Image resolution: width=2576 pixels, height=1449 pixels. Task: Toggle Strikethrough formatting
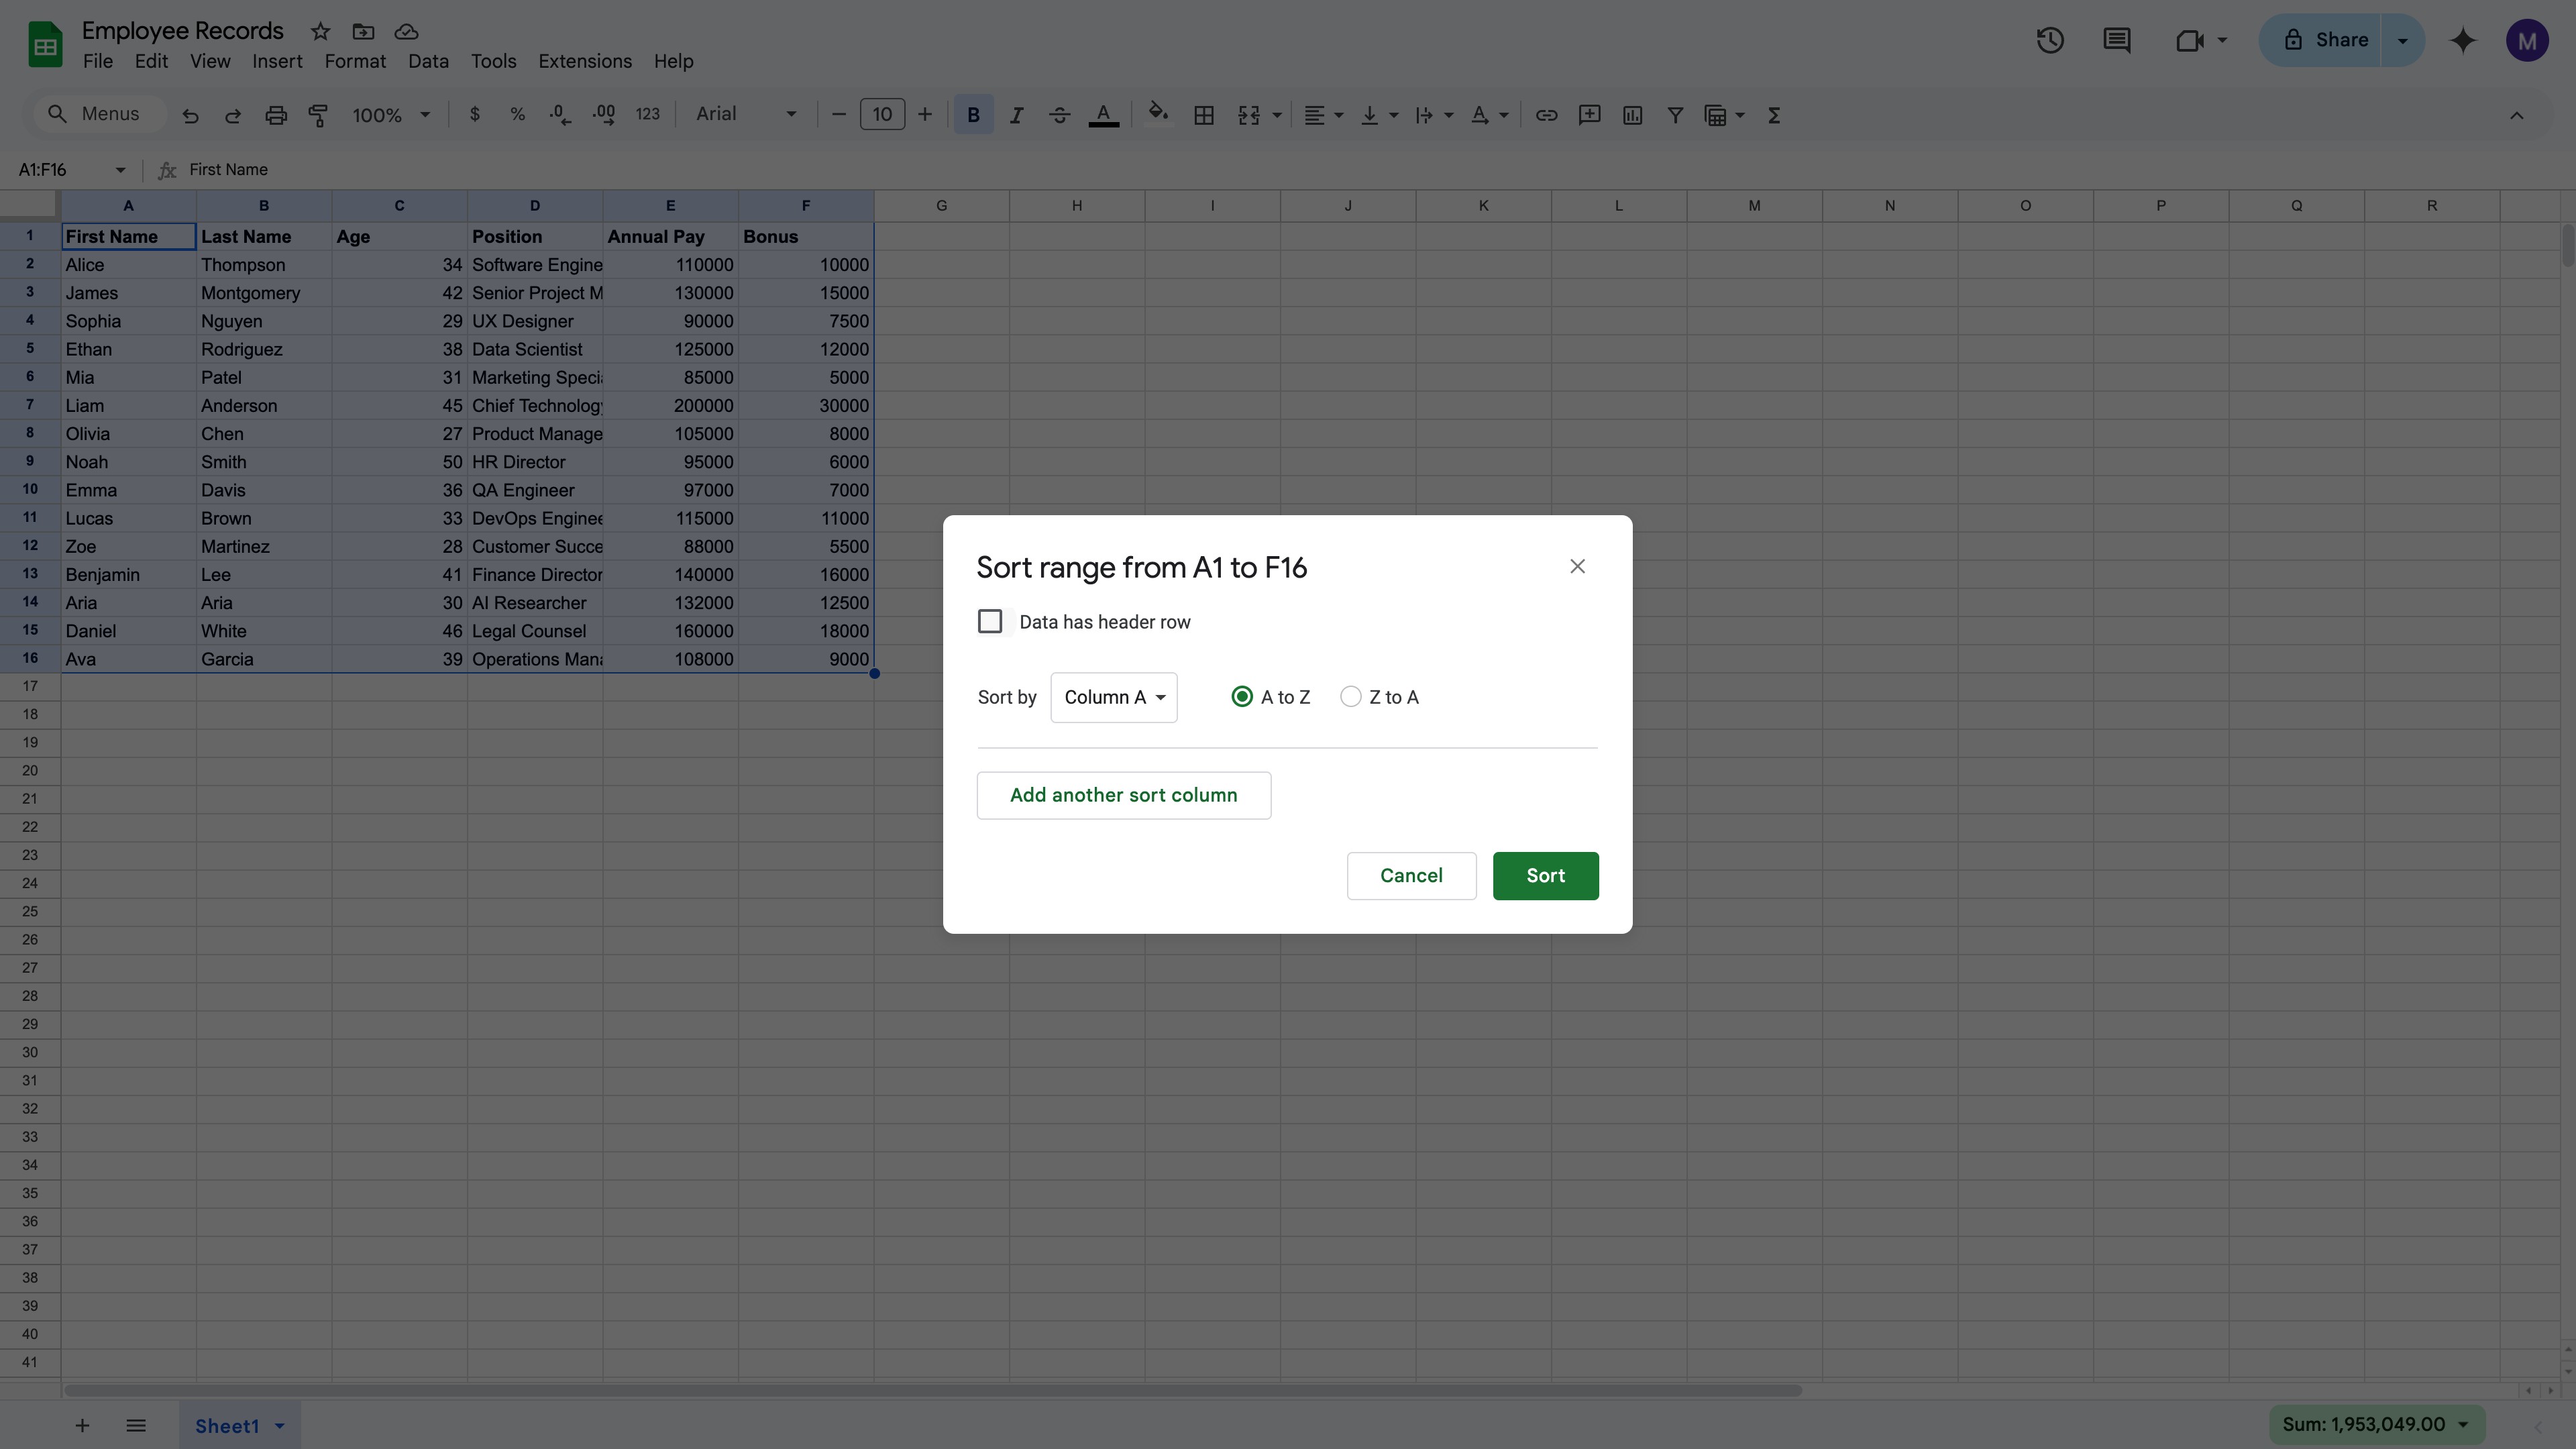[x=1059, y=115]
